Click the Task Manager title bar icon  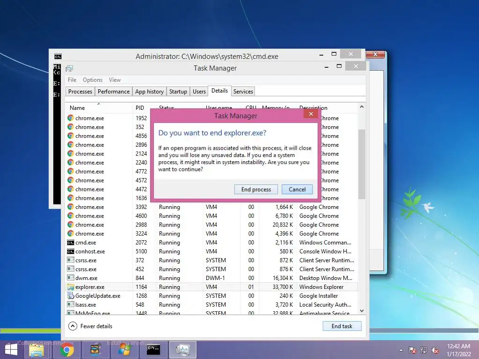click(x=69, y=68)
